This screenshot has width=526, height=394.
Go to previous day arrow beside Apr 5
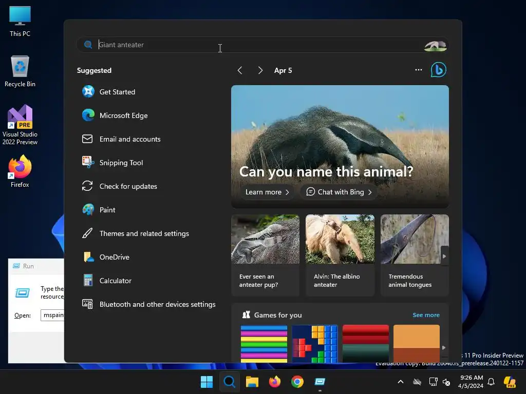[x=240, y=70]
